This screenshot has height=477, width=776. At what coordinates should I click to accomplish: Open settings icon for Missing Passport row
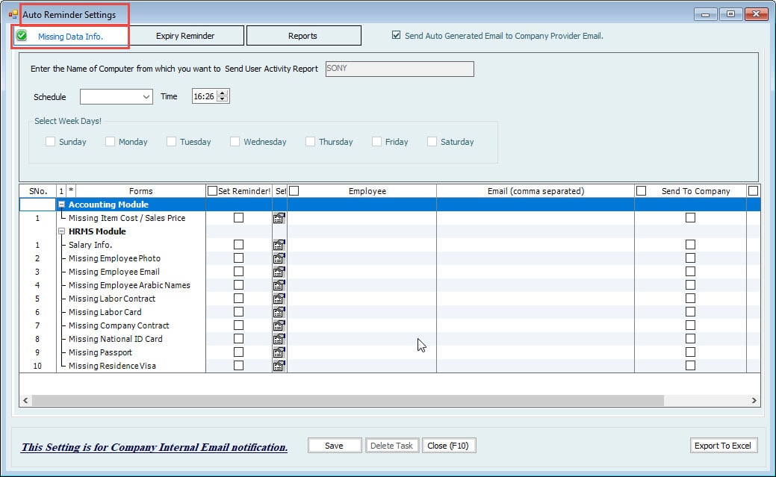(279, 352)
